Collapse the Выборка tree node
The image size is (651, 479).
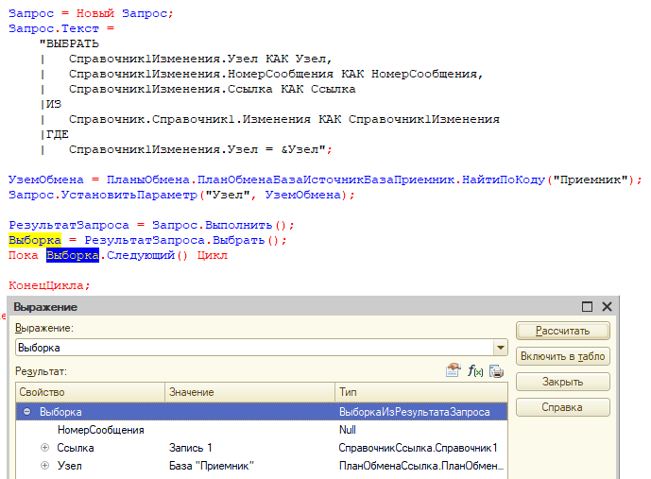coord(27,412)
